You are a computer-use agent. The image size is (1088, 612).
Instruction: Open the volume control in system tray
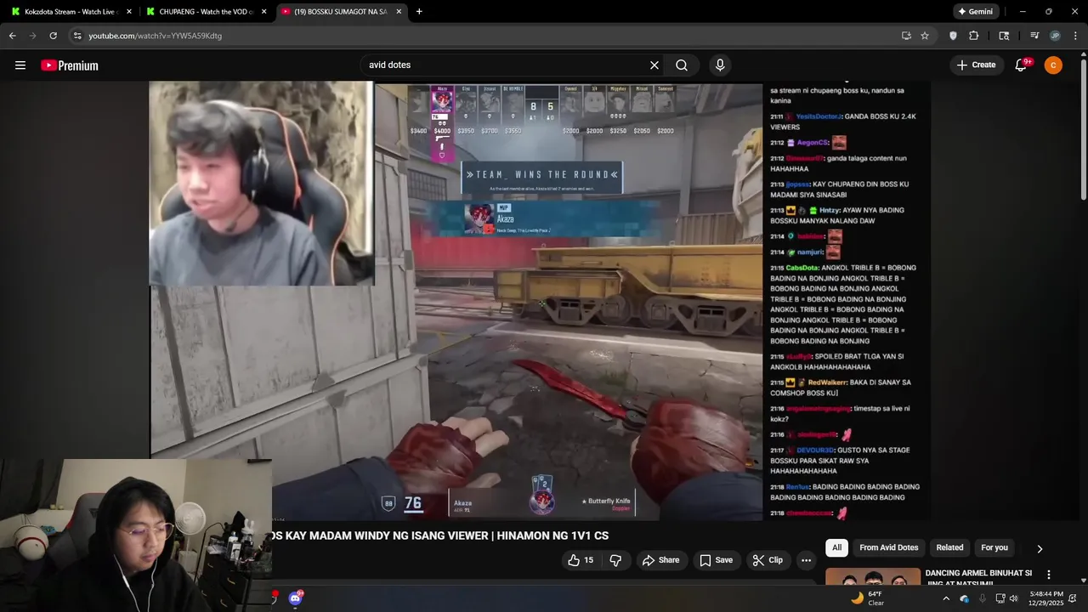(1013, 598)
